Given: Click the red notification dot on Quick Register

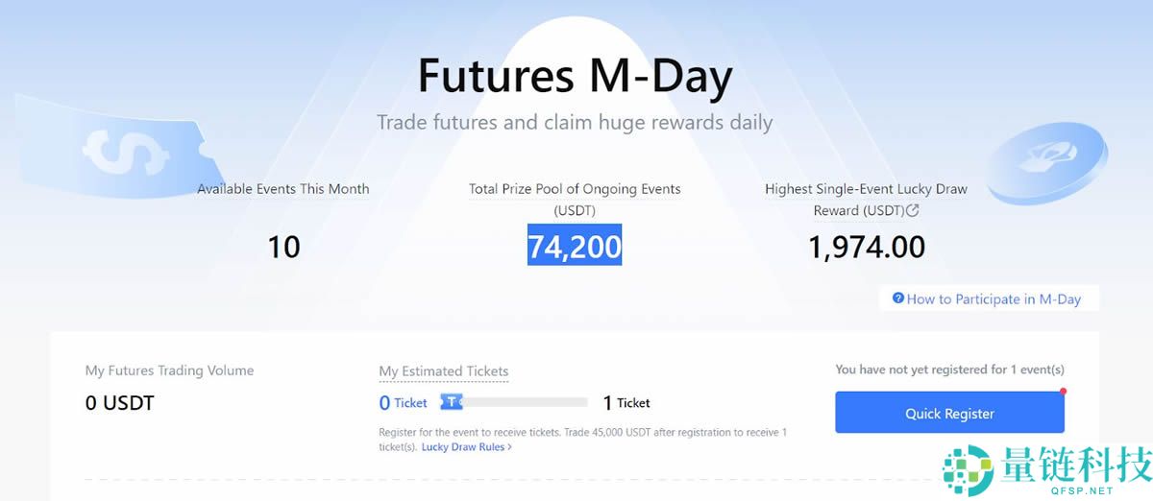Looking at the screenshot, I should click(x=1064, y=392).
